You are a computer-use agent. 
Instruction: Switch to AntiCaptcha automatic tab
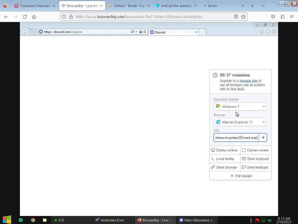pyautogui.click(x=176, y=6)
